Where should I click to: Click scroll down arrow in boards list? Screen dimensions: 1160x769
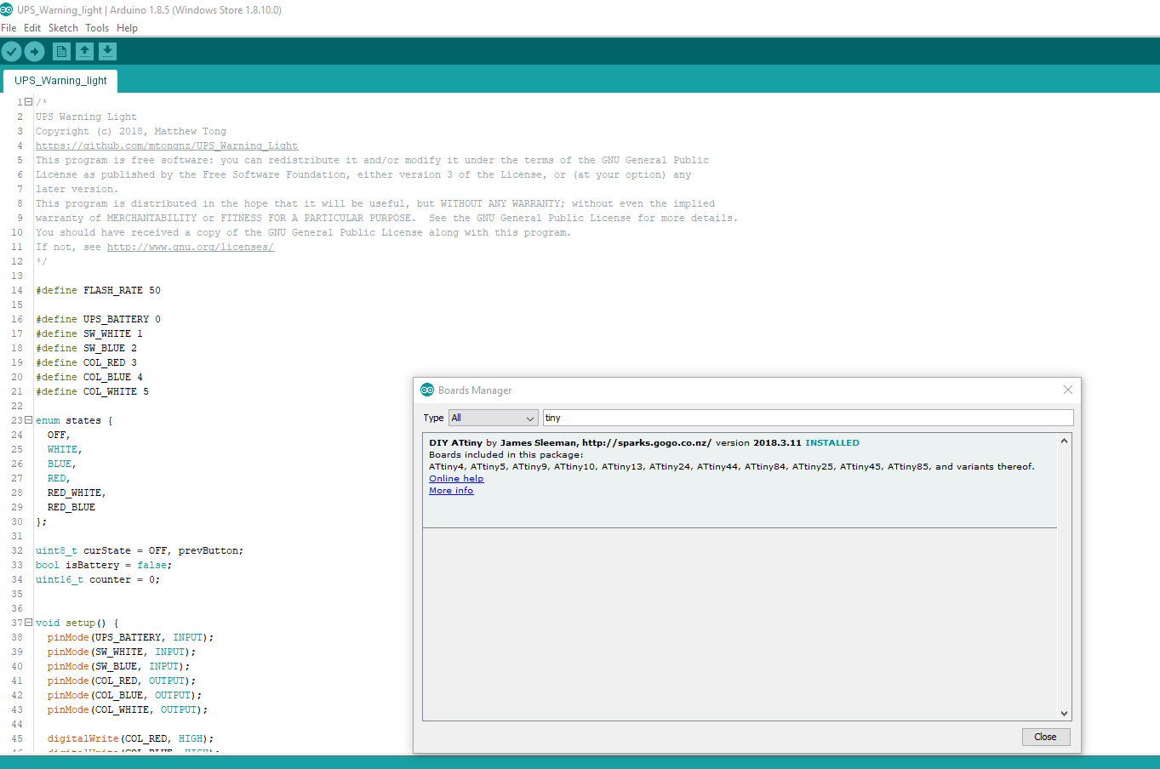pyautogui.click(x=1064, y=714)
